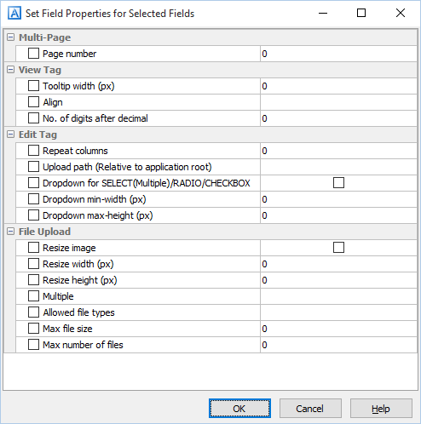Collapse the File Upload section

(x=10, y=232)
